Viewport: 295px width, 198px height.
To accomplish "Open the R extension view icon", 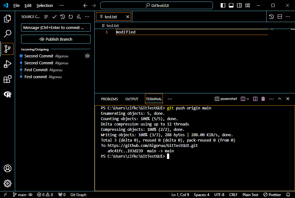I will pyautogui.click(x=7, y=95).
